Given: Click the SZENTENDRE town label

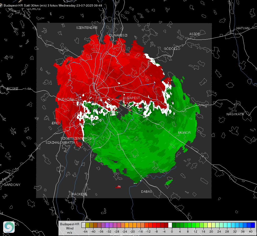Looking at the screenshot, I should click(x=87, y=28).
